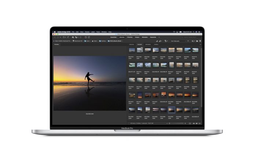The width and height of the screenshot is (255, 141).
Task: Switch to the Metadata workspace
Action: pyautogui.click(x=145, y=37)
